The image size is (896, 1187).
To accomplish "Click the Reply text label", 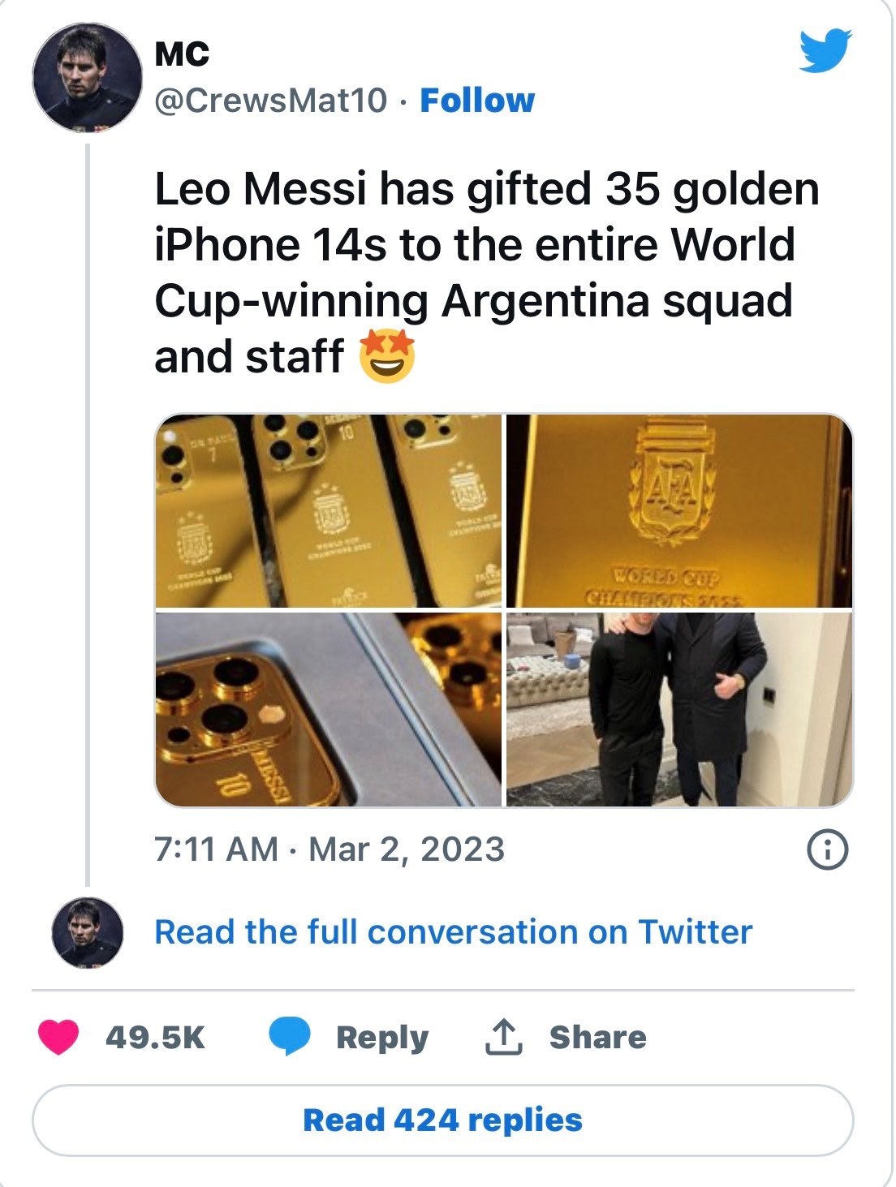I will coord(382,1037).
